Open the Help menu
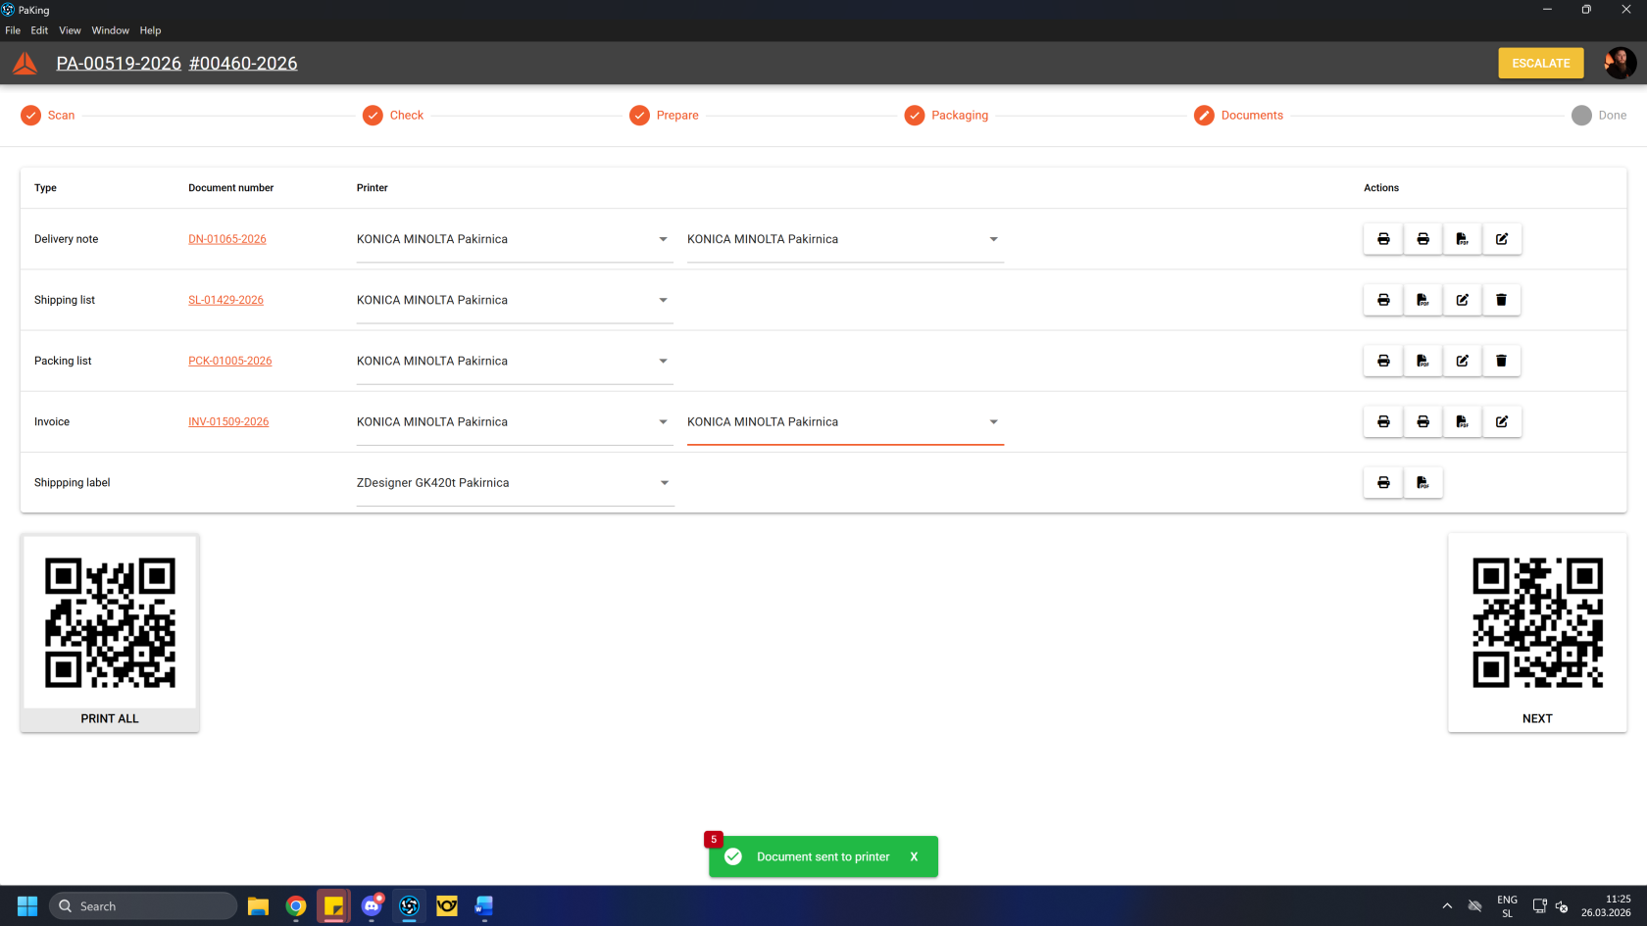The image size is (1647, 926). coord(150,30)
